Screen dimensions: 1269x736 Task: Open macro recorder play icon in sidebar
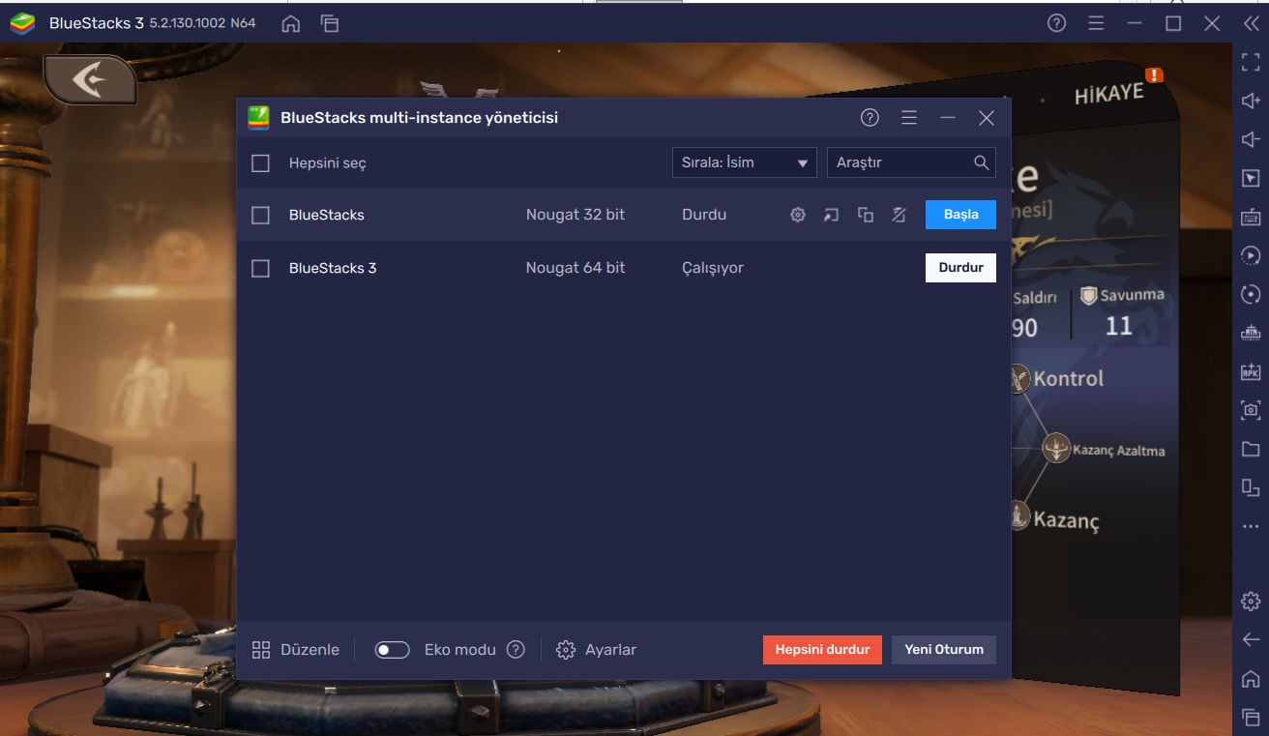coord(1251,256)
